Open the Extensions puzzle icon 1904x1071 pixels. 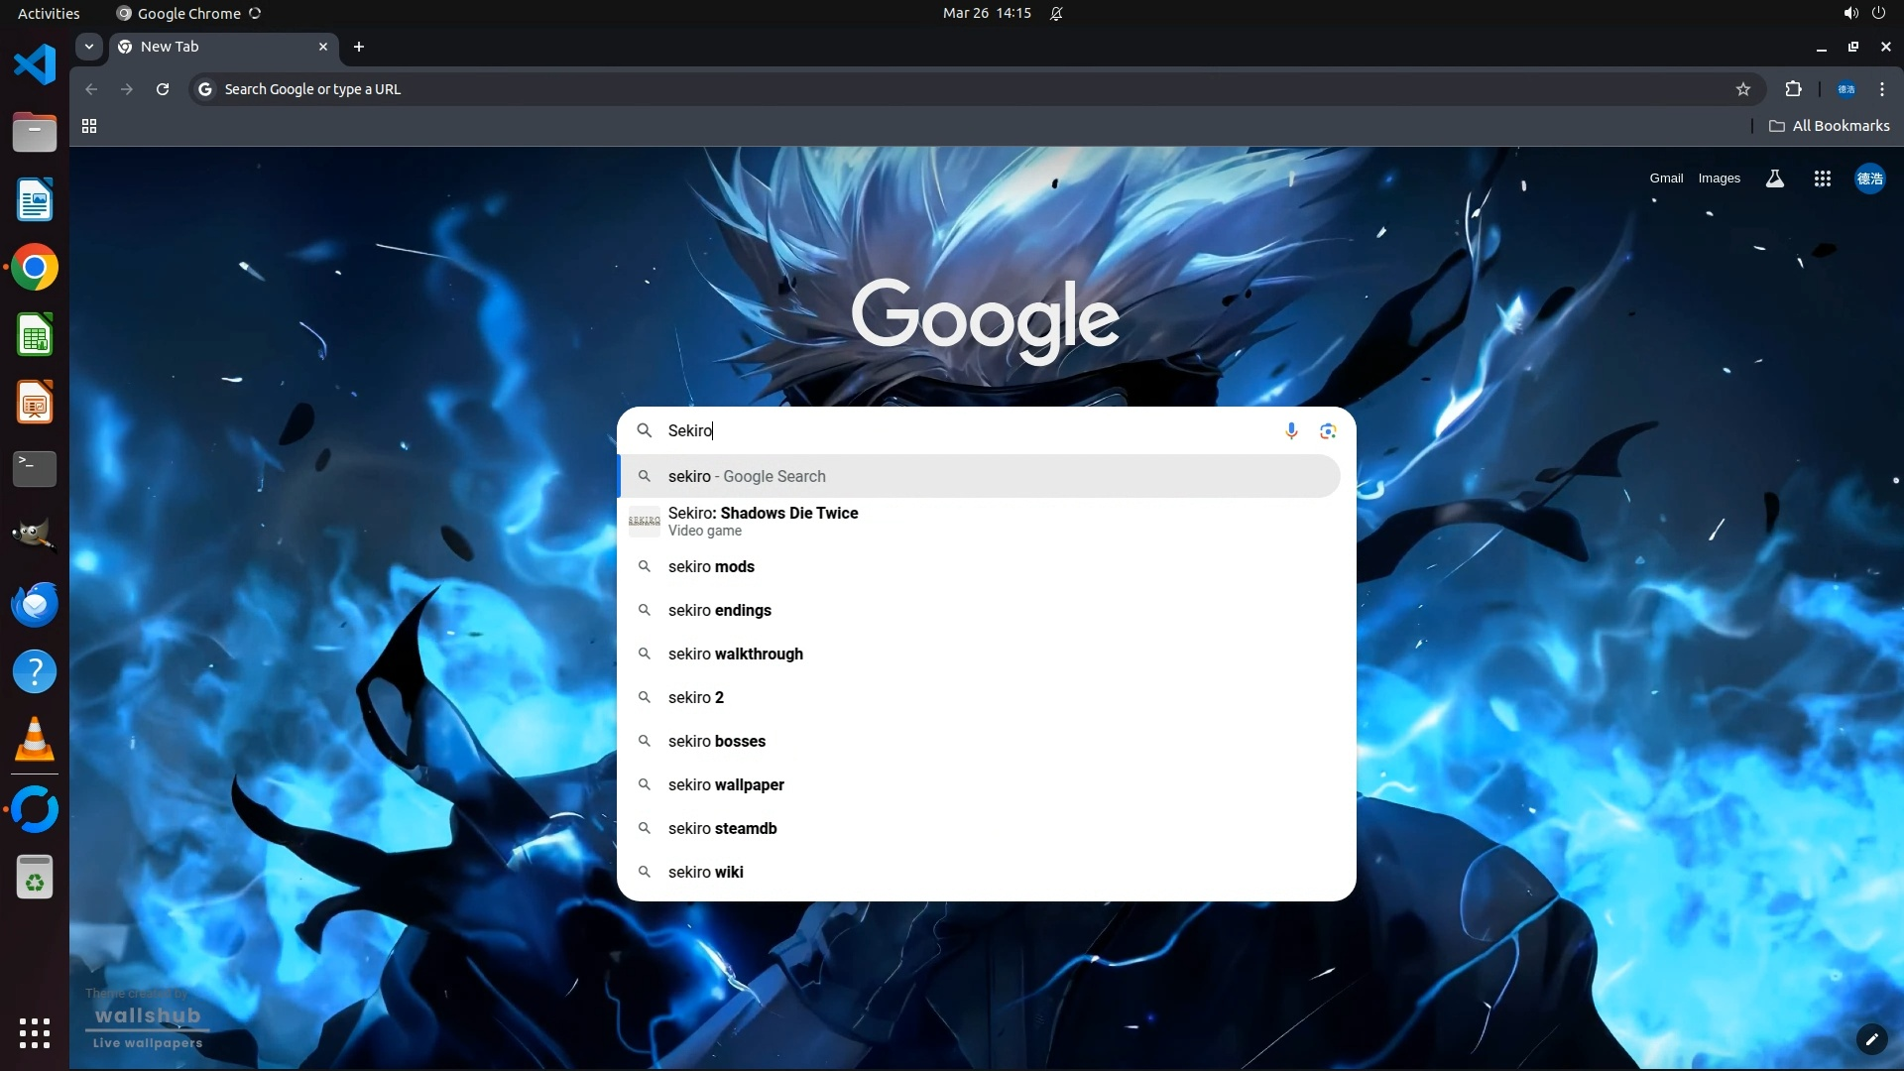tap(1793, 89)
